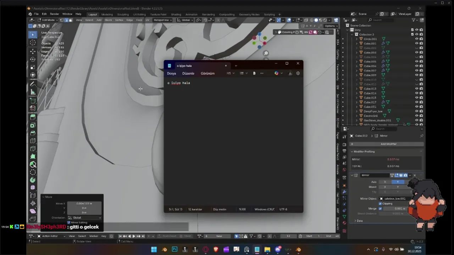Activate the 3D Cursor tool
The width and height of the screenshot is (454, 255).
pos(33,42)
